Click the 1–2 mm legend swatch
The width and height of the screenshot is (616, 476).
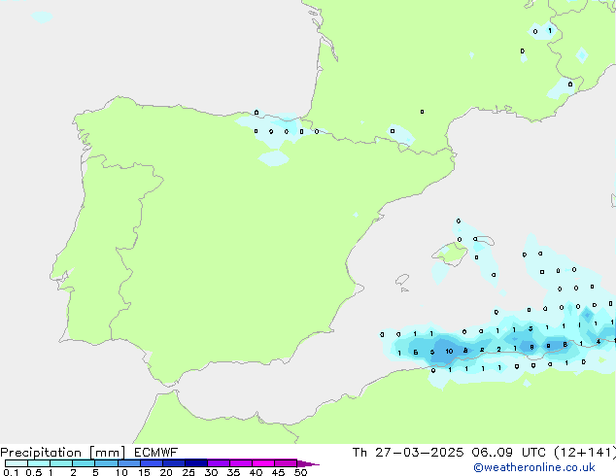[x=61, y=463]
